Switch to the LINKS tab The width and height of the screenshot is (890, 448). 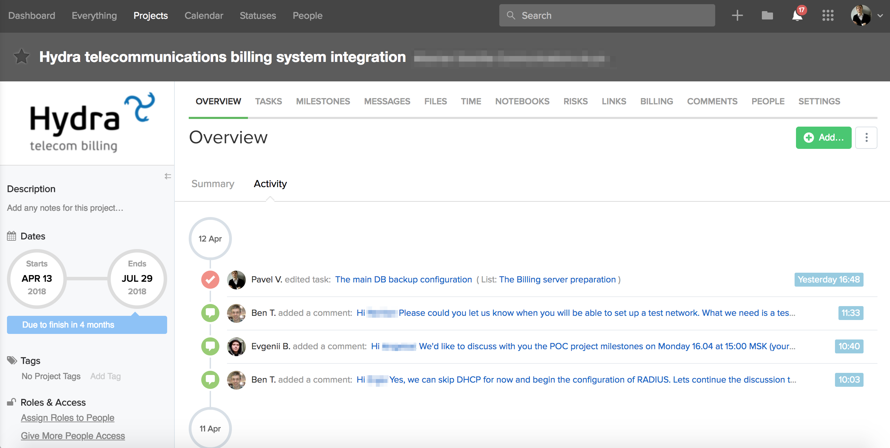(x=614, y=101)
